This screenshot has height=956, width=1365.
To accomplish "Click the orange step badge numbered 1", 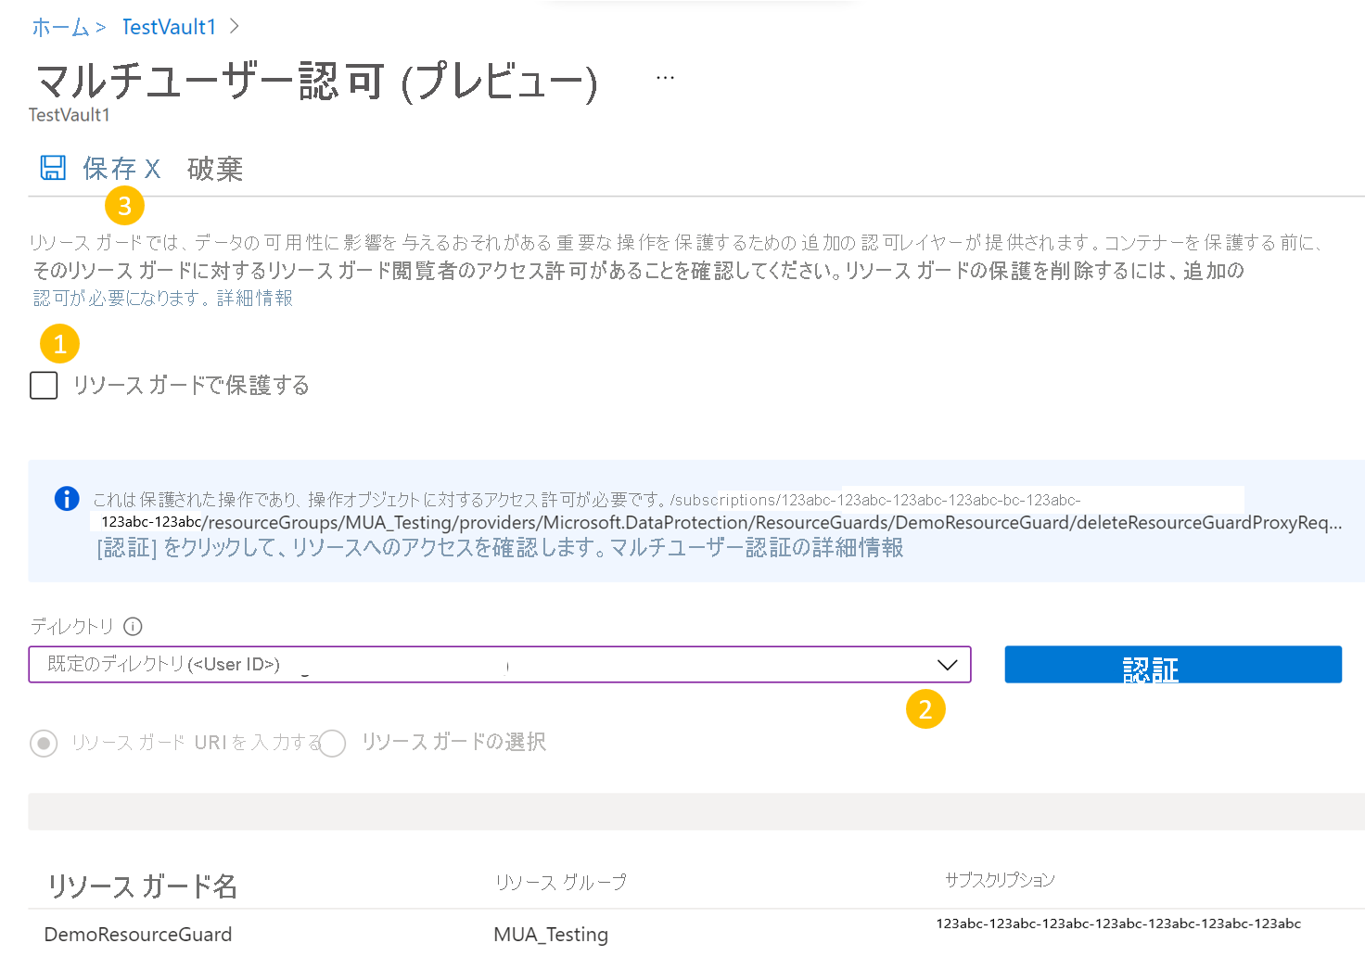I will pyautogui.click(x=59, y=343).
